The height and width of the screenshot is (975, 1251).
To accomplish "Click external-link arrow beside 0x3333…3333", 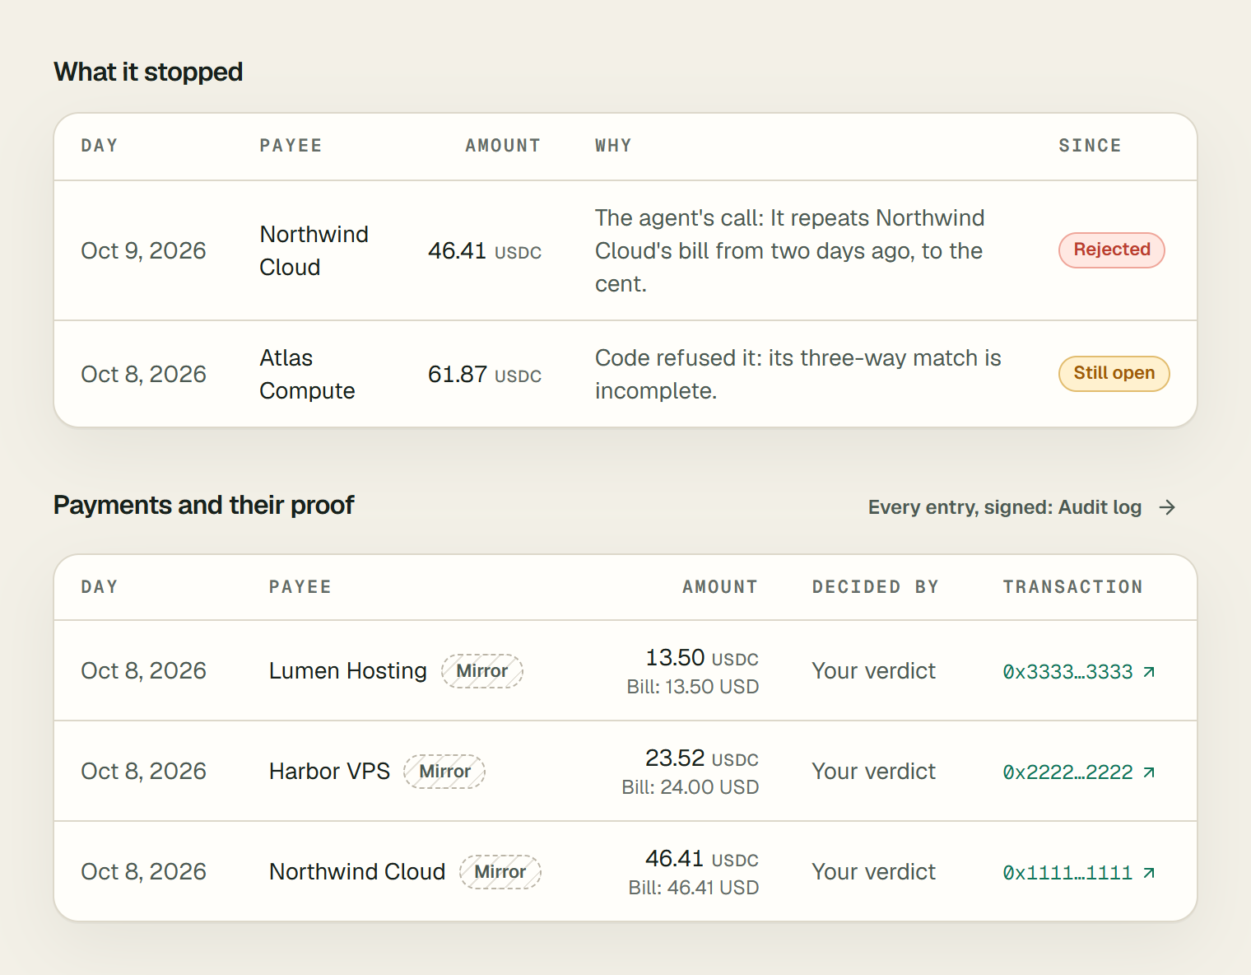I will point(1149,672).
